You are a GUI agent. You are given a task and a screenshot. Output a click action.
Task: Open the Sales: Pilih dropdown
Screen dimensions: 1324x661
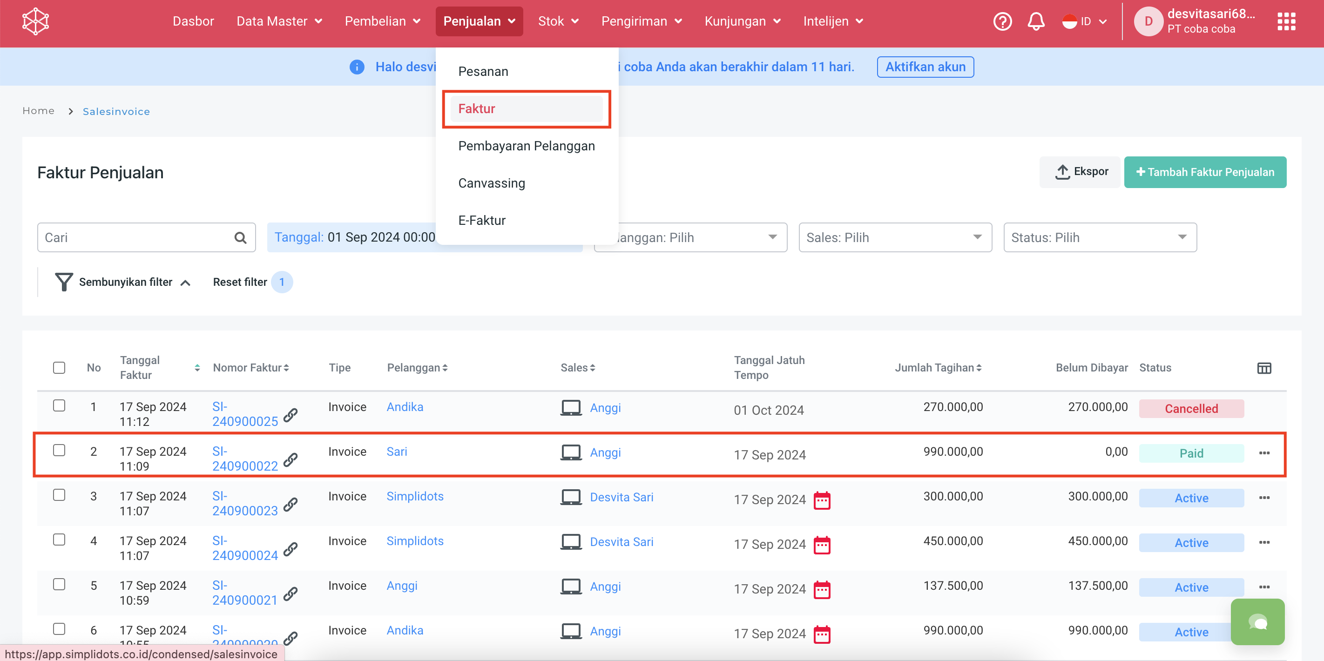895,237
